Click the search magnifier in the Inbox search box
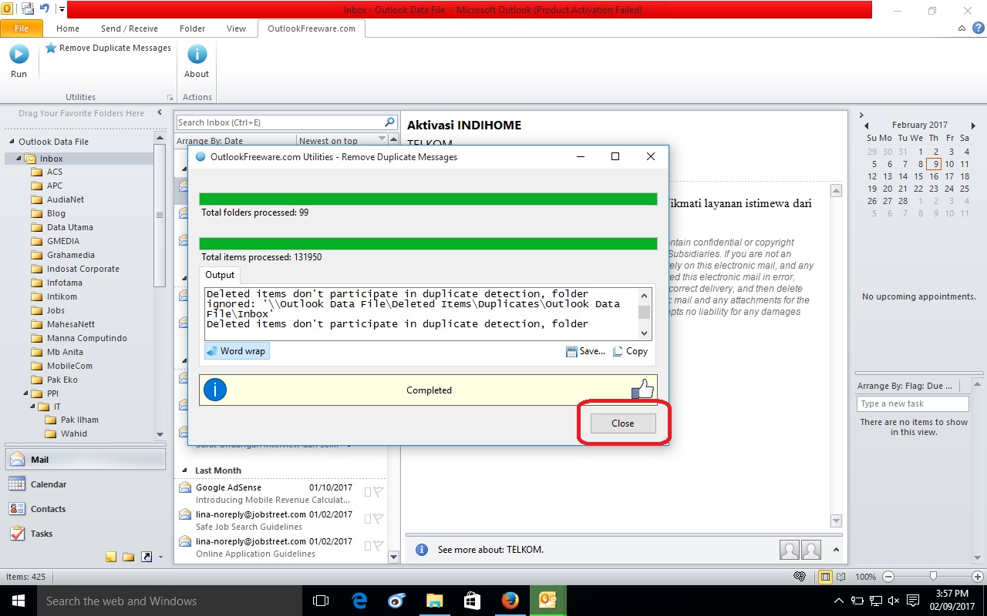The image size is (987, 616). (x=389, y=122)
